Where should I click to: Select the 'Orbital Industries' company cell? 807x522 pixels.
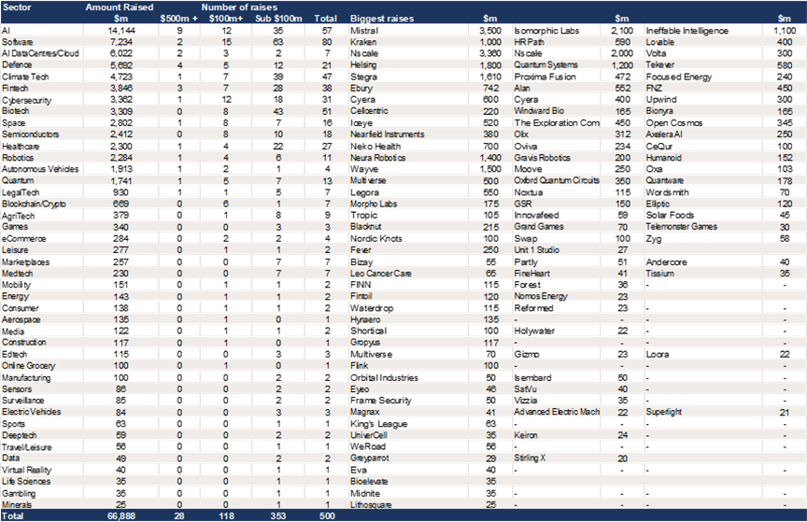(384, 377)
